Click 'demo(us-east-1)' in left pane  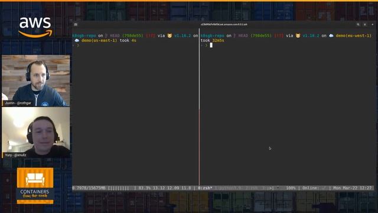[x=99, y=41]
